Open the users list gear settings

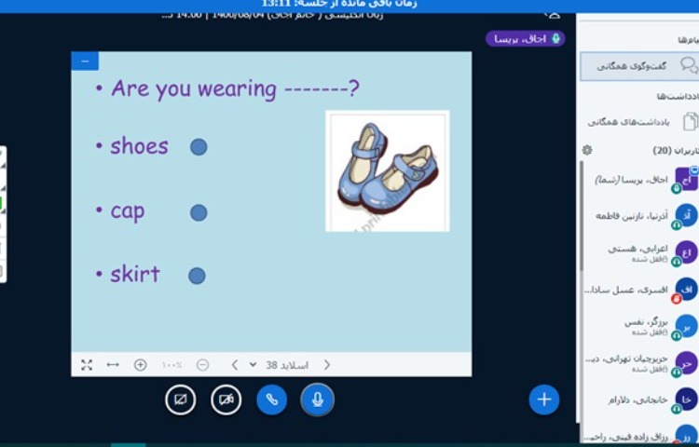click(587, 150)
